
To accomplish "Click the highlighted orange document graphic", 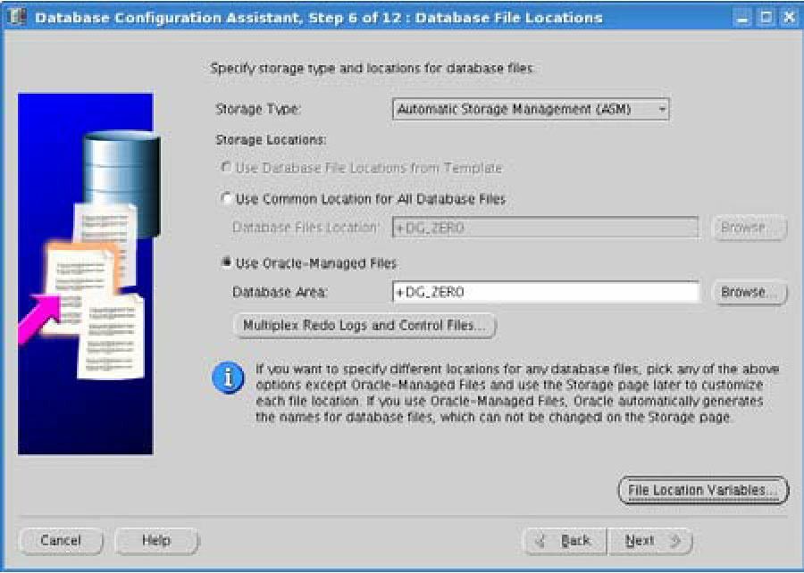I will [x=82, y=275].
